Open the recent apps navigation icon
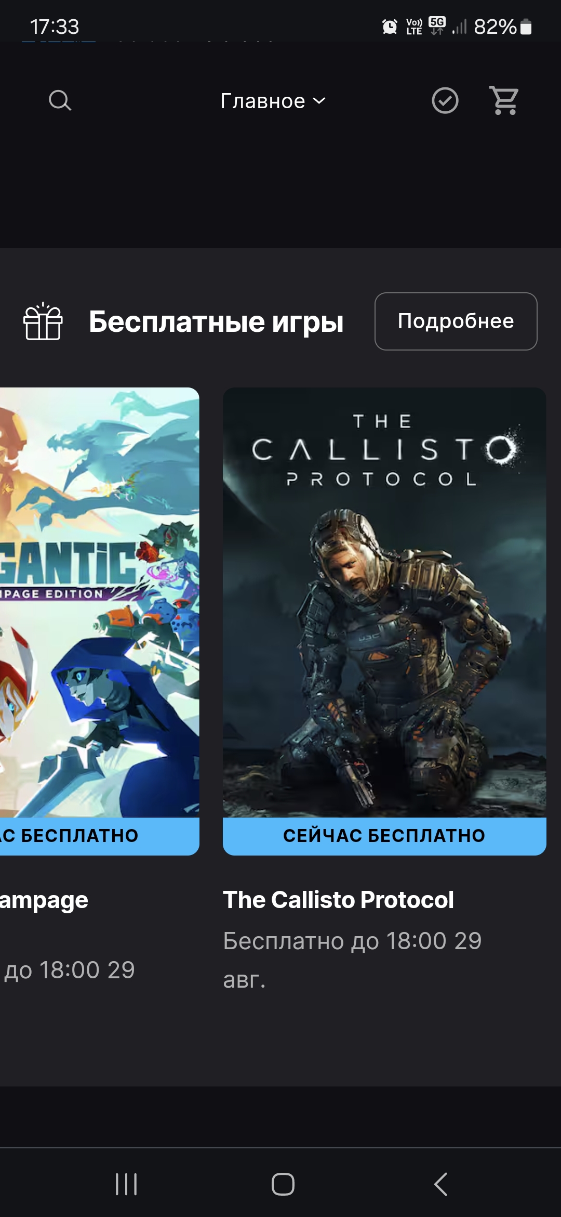The image size is (561, 1217). pyautogui.click(x=126, y=1184)
